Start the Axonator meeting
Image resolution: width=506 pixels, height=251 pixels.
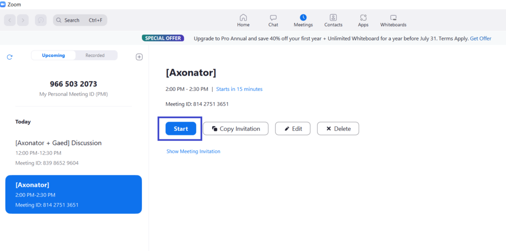click(x=181, y=129)
